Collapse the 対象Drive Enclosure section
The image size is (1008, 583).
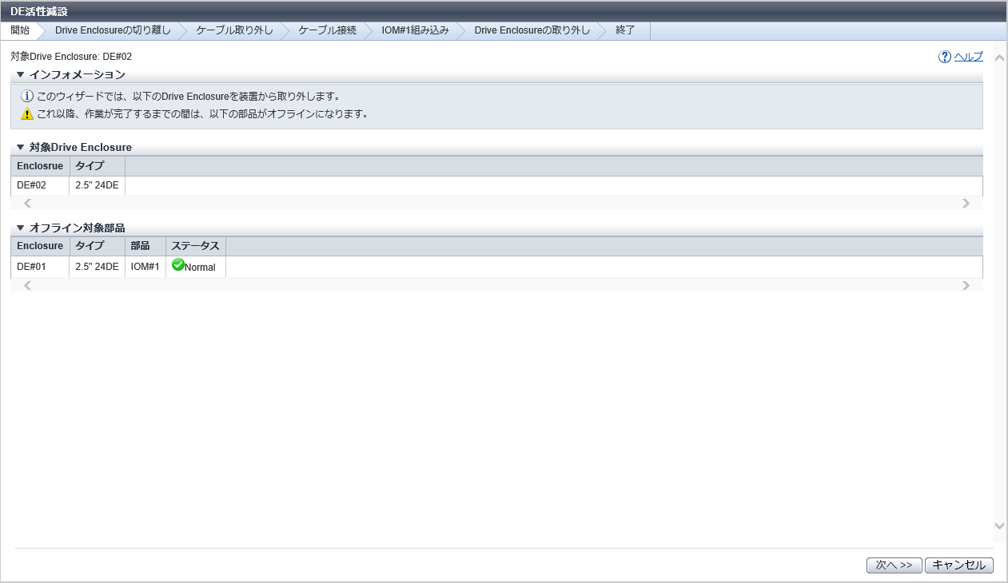click(21, 148)
